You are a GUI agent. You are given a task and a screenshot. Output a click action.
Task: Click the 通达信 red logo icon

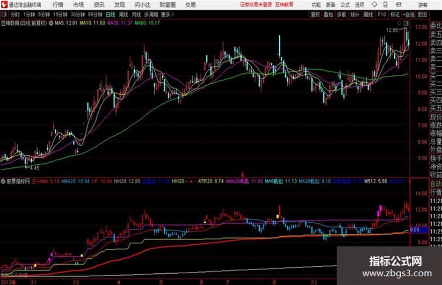tap(4, 5)
